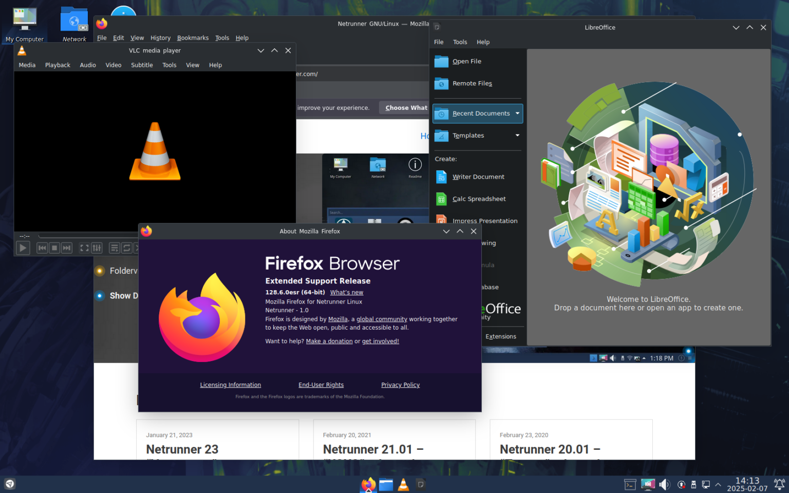Open the Licensing Information link
The image size is (789, 493).
pyautogui.click(x=230, y=385)
